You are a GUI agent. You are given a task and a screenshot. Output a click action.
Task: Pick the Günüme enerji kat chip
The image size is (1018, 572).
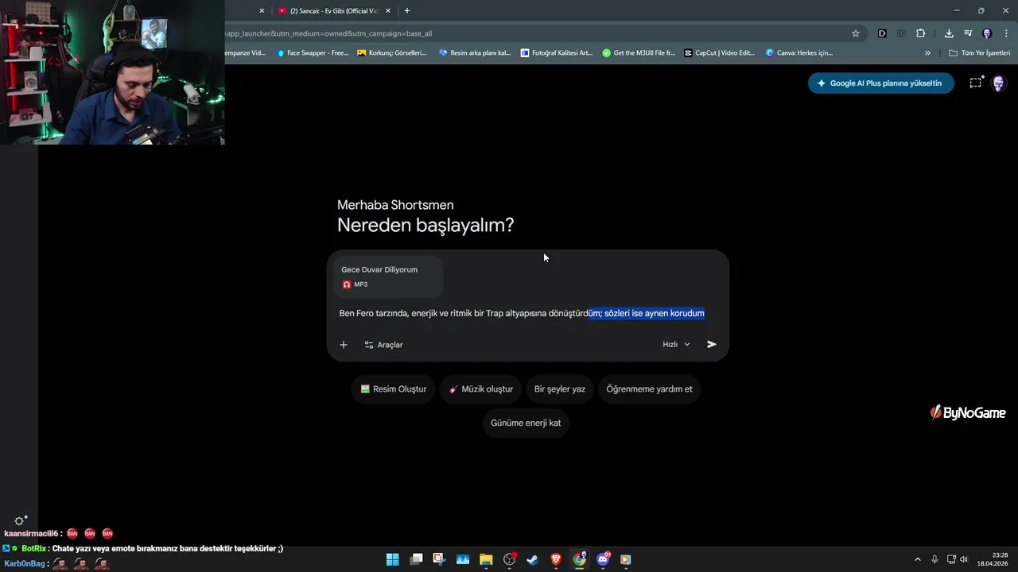526,423
